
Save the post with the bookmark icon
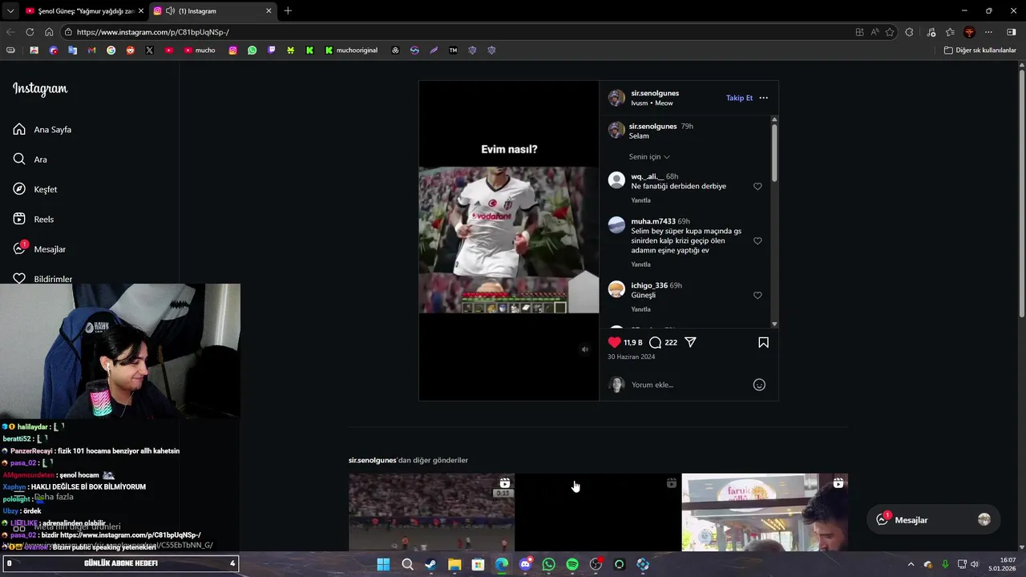coord(763,342)
